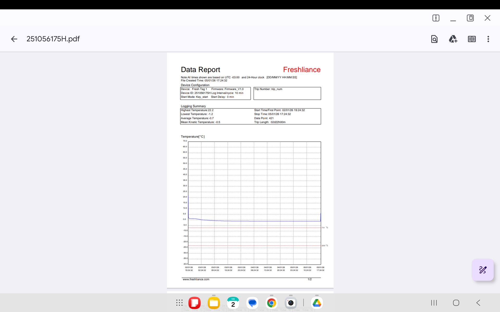
Task: Launch the blue Messages app
Action: 252,303
